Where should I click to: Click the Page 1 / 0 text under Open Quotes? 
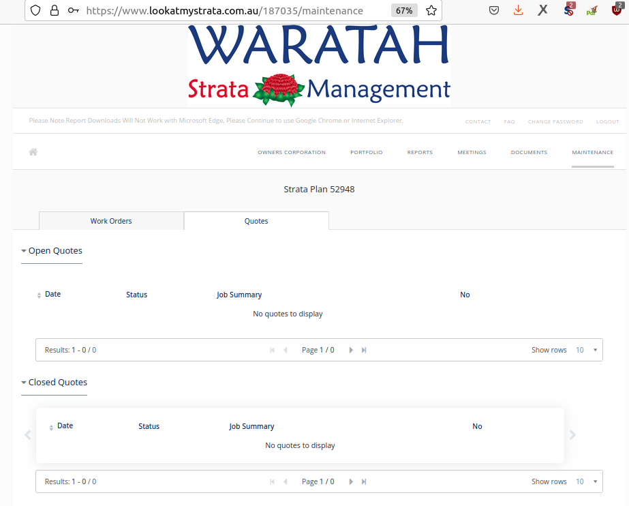point(318,350)
